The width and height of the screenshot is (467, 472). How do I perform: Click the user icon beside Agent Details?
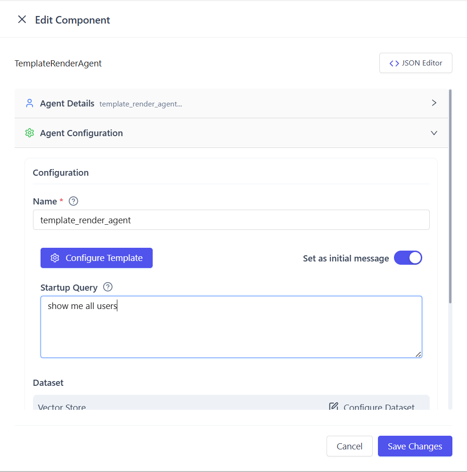tap(30, 104)
